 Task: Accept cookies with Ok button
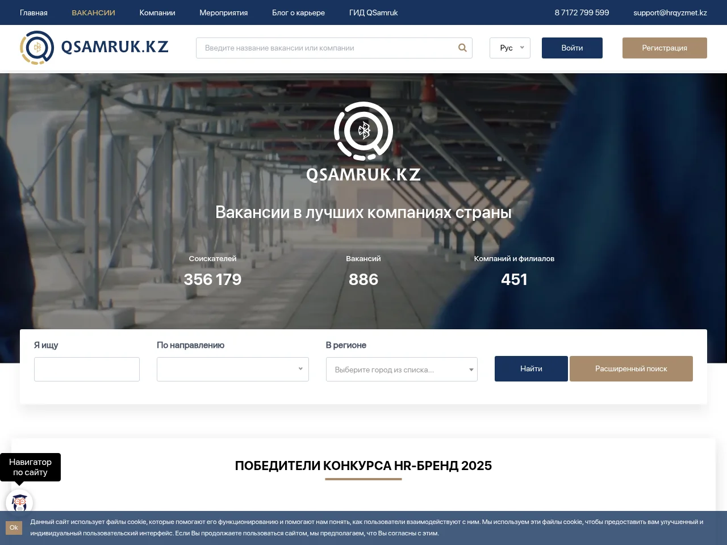(14, 527)
